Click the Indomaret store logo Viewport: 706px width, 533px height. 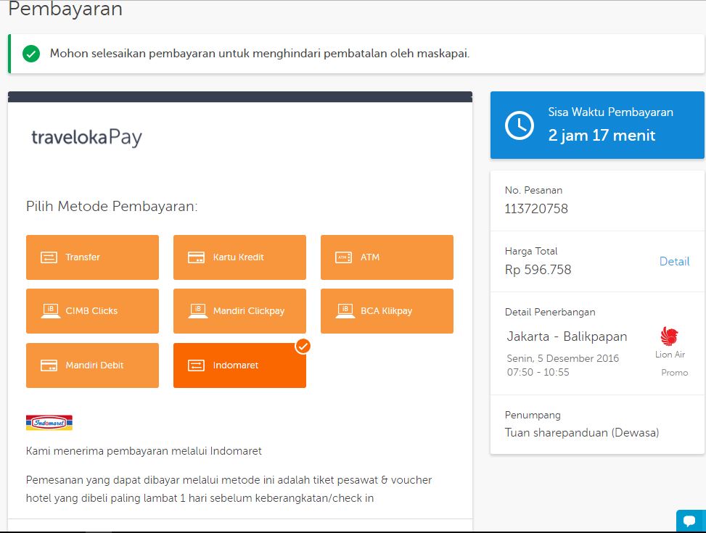point(49,423)
